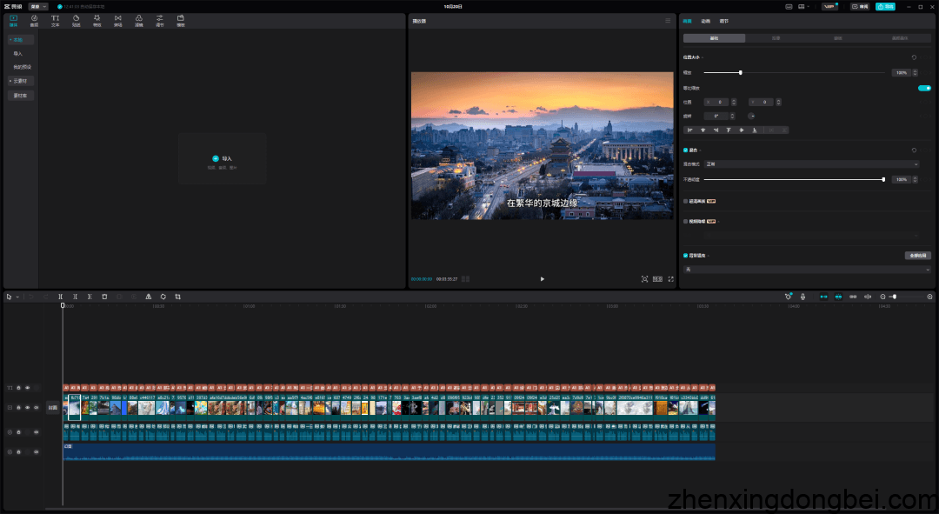This screenshot has height=514, width=939.
Task: Open the 背景填充 background fill dropdown
Action: coord(807,270)
